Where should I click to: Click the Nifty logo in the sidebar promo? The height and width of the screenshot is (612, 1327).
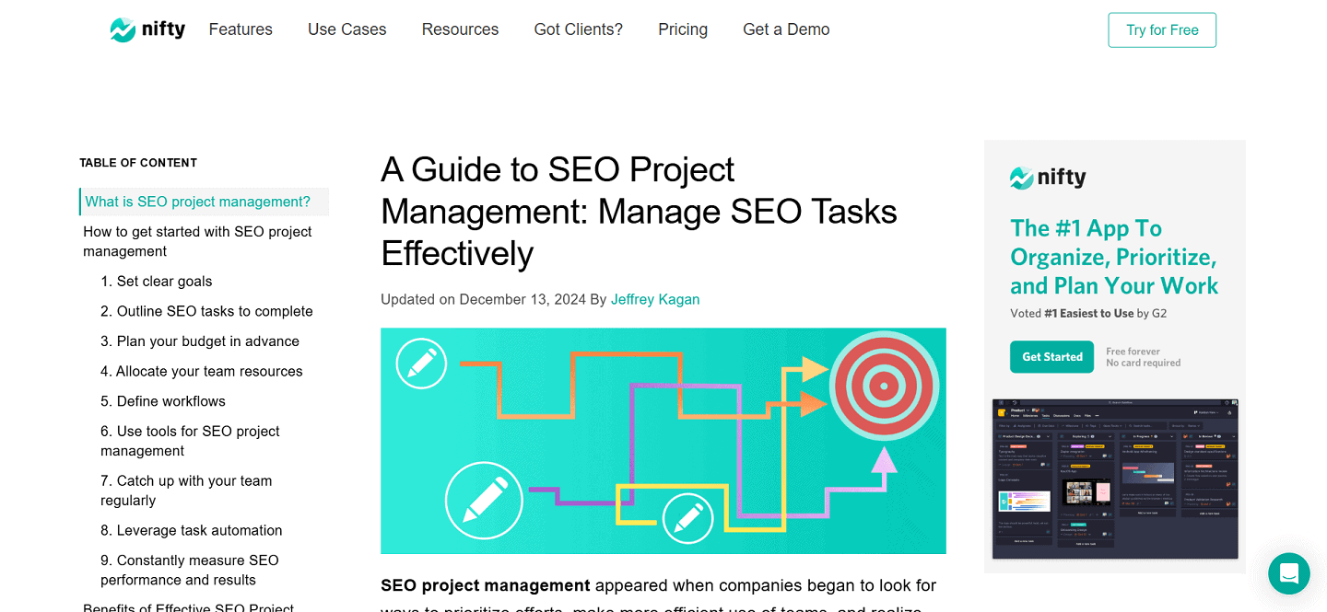point(1048,177)
